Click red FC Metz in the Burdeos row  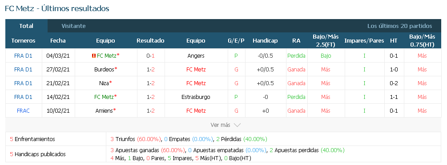coord(196,69)
